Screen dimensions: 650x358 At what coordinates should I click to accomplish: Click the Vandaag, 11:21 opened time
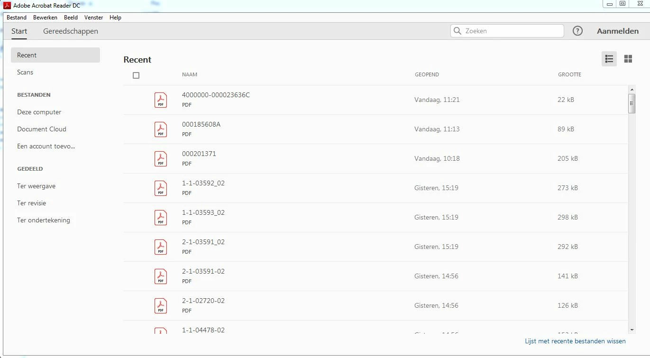coord(437,100)
